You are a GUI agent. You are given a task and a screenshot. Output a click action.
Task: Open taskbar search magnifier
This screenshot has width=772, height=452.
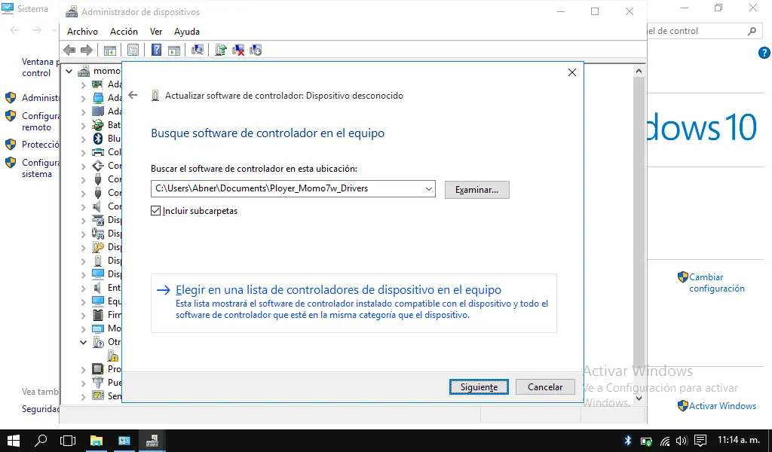(x=41, y=441)
